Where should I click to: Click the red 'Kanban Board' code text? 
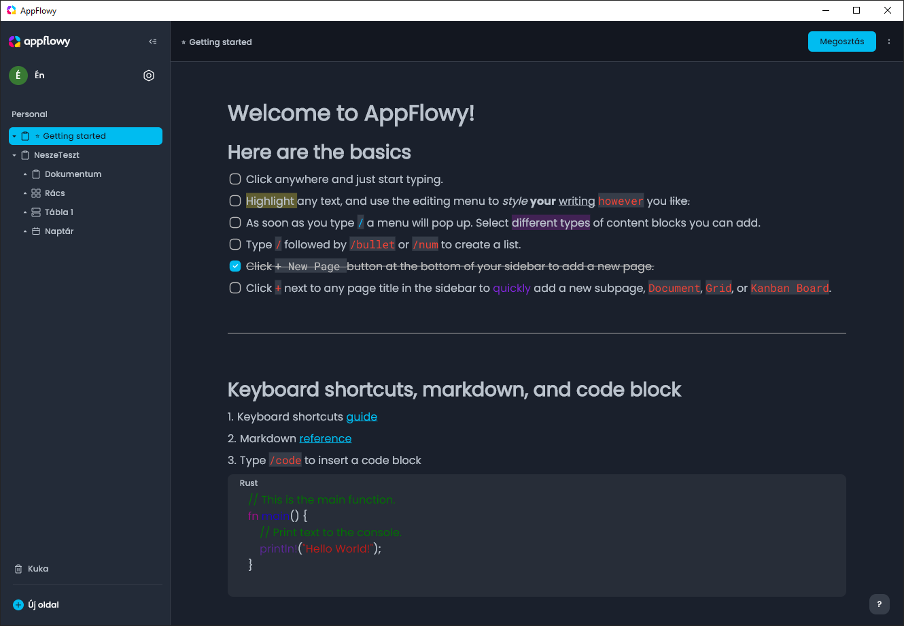(x=790, y=288)
